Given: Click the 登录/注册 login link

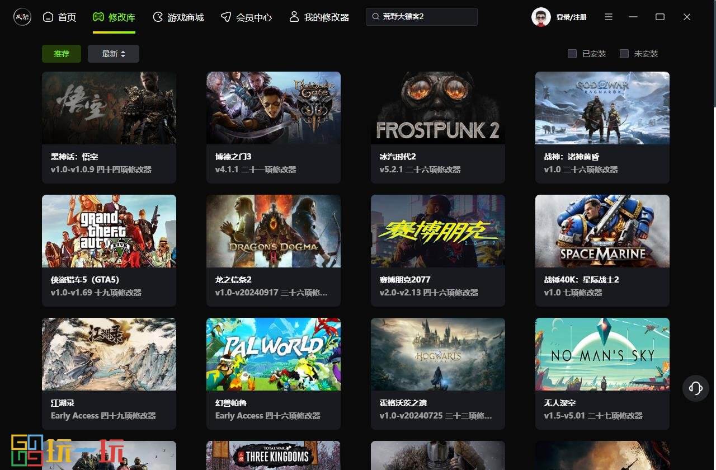Looking at the screenshot, I should pos(571,17).
